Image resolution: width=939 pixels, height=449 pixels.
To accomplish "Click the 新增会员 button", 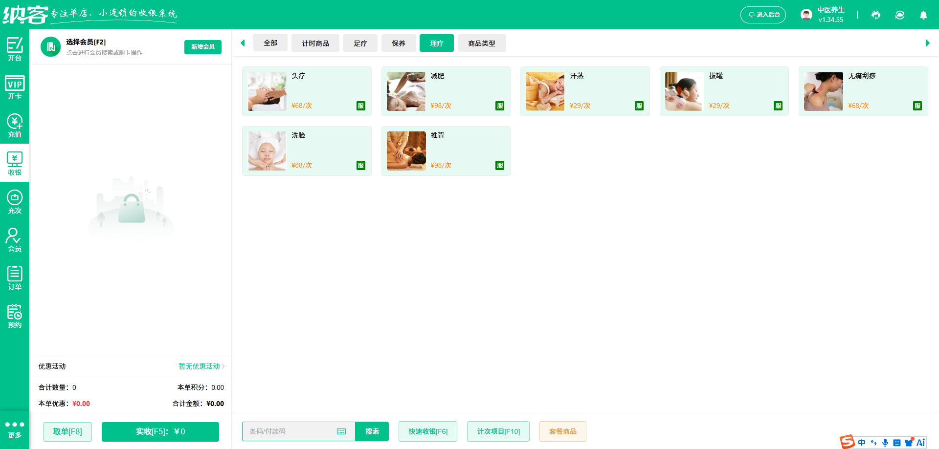I will point(202,47).
